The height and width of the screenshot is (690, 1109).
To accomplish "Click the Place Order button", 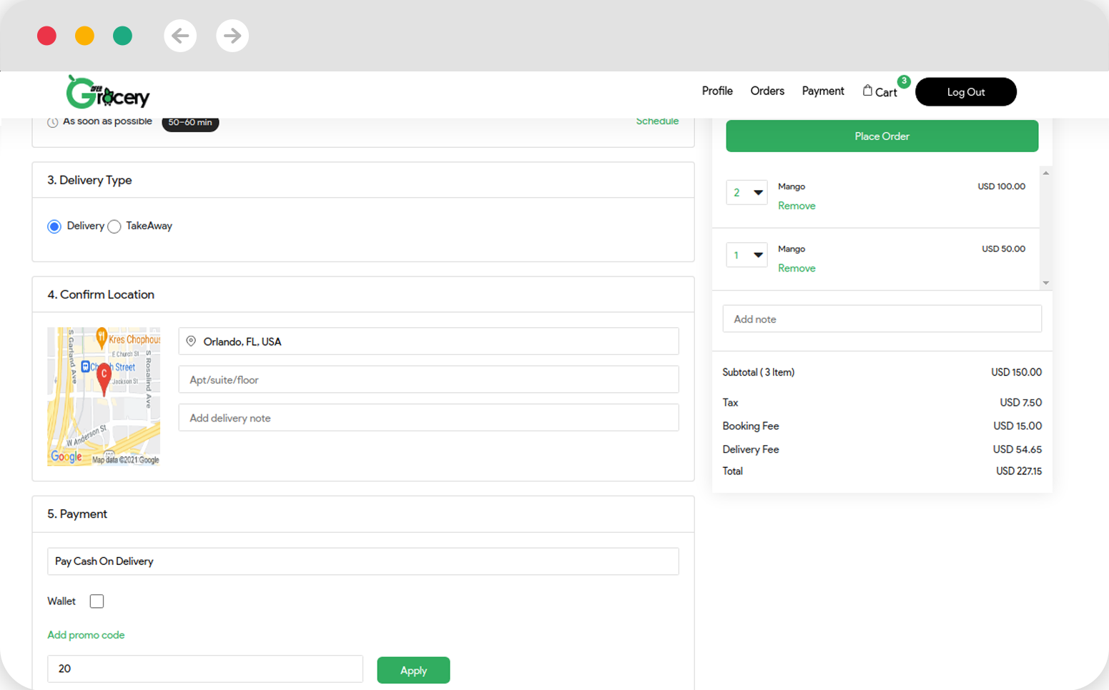I will click(x=882, y=136).
